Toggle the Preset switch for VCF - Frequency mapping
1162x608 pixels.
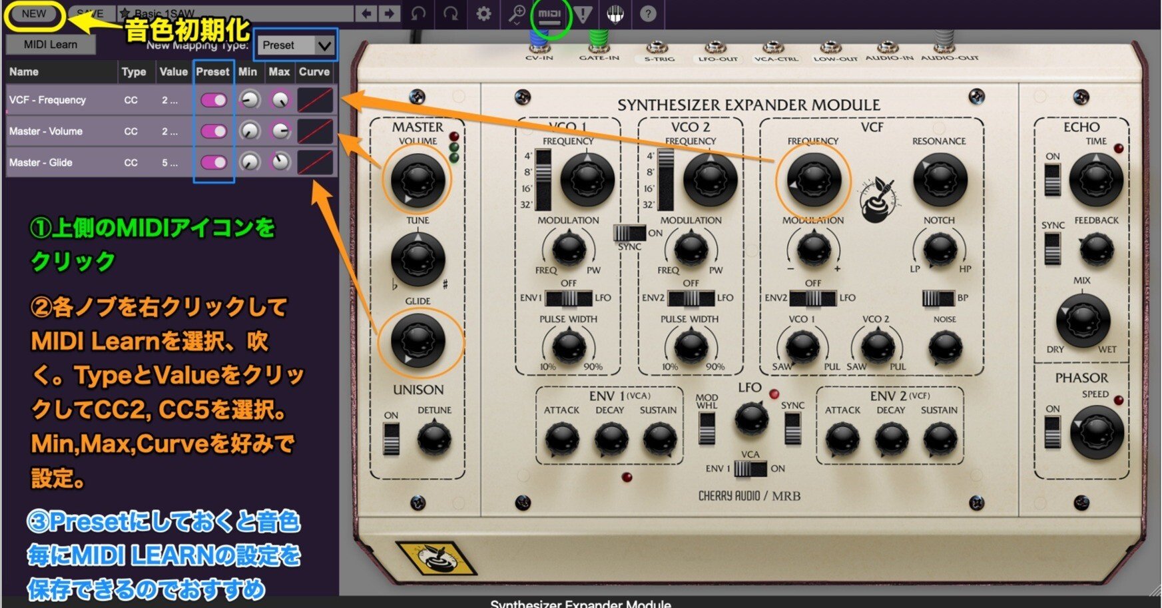coord(213,100)
